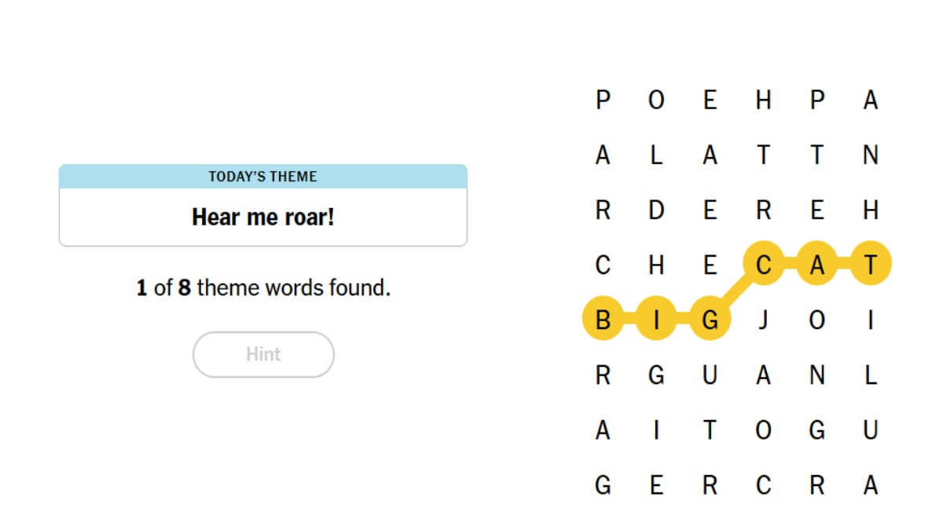
Task: Select letter E between G and R
Action: click(656, 486)
